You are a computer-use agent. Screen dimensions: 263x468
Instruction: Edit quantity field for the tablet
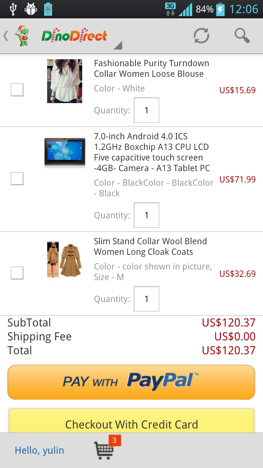[x=146, y=215]
